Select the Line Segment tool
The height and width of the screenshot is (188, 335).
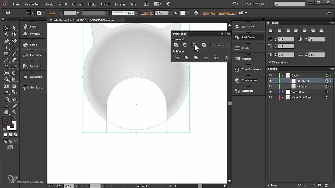tap(14, 48)
